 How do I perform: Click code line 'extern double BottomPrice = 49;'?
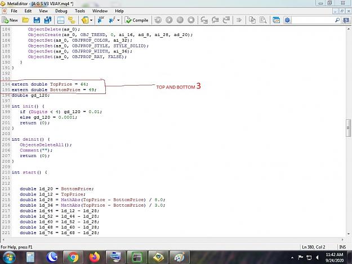54,90
